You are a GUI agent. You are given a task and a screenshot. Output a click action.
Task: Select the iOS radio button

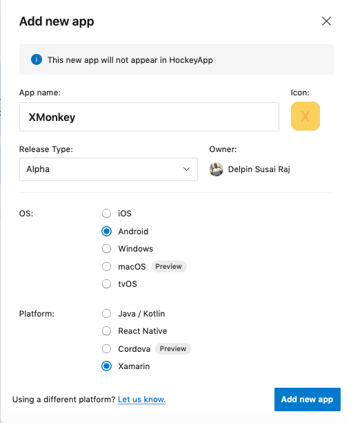tap(106, 214)
